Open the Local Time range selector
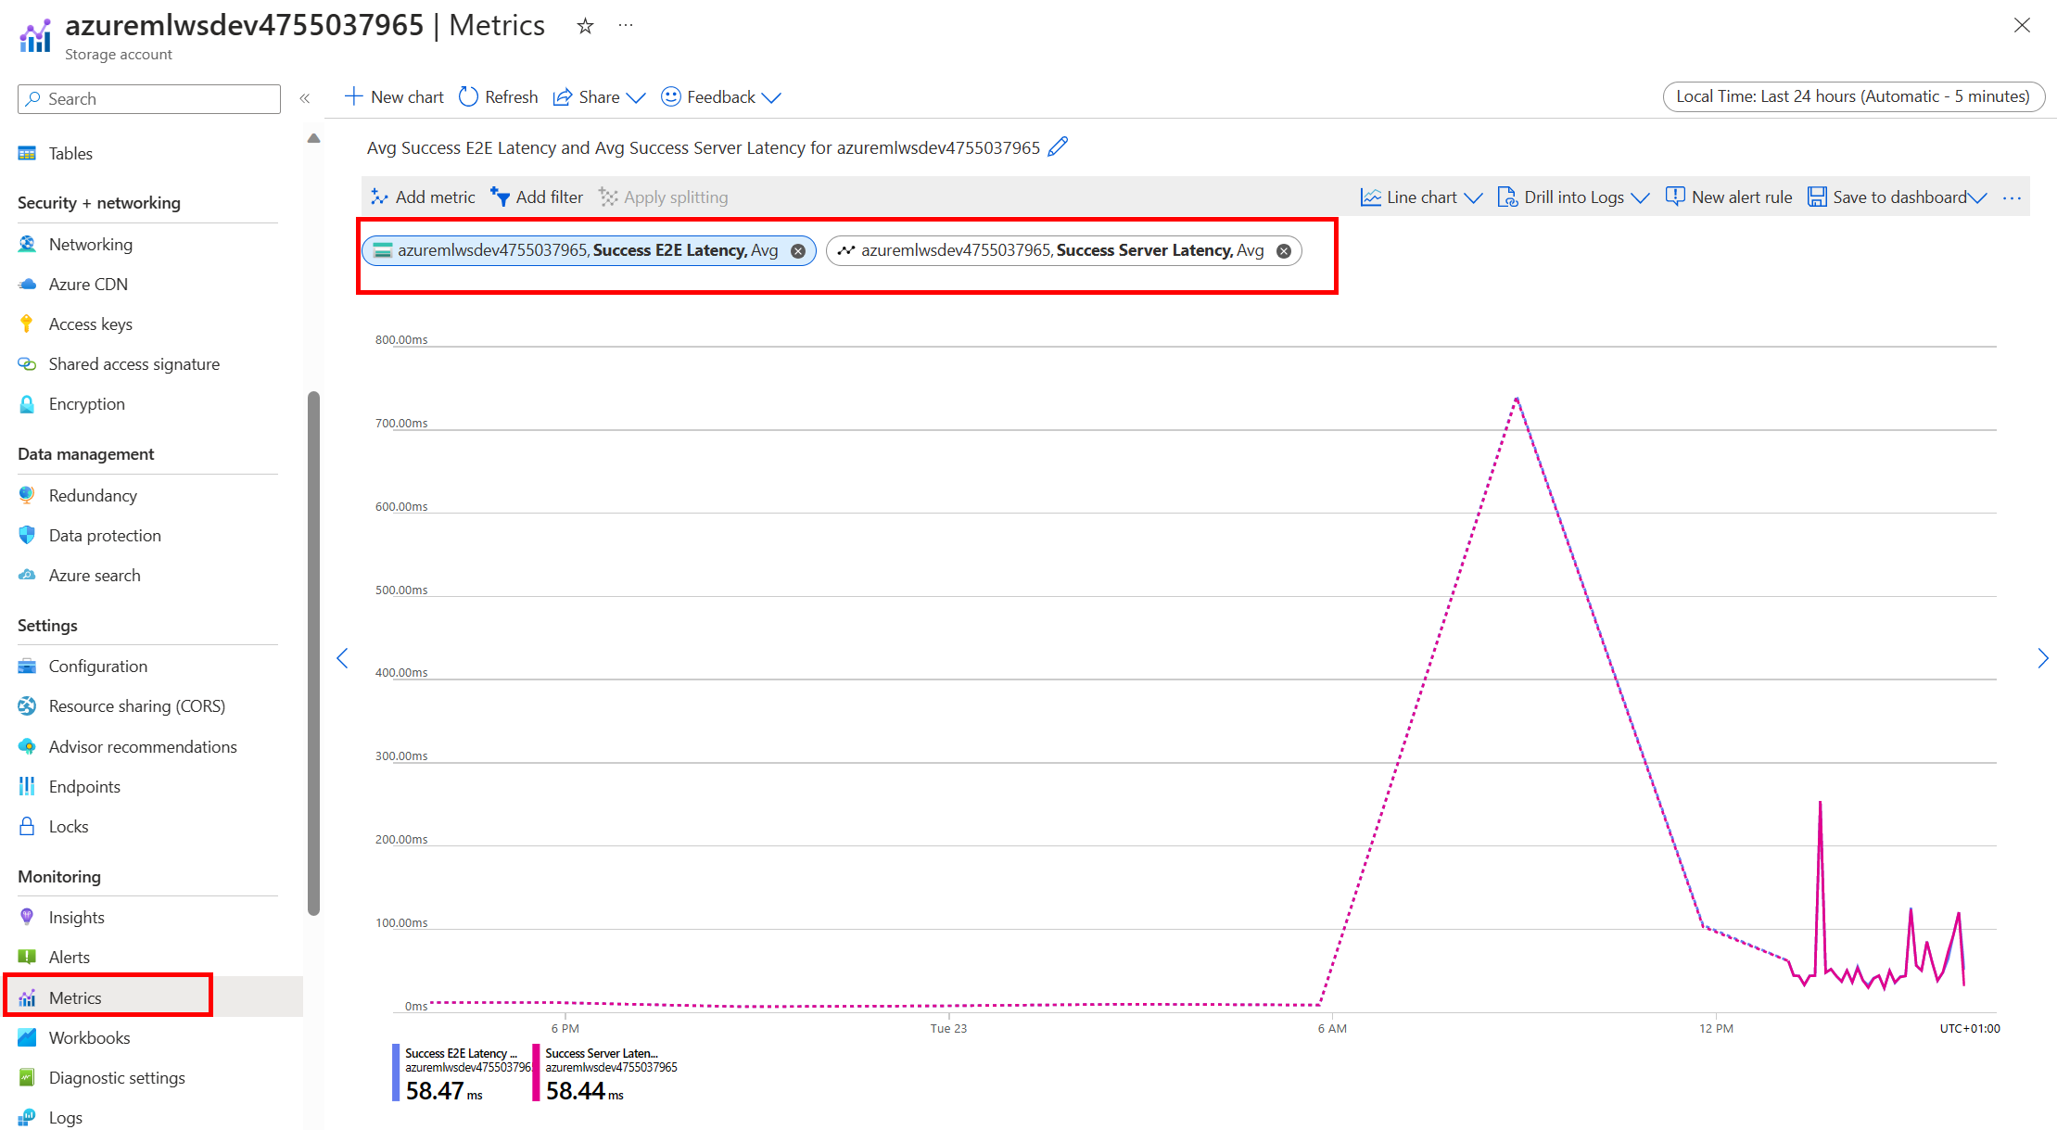 (1853, 96)
